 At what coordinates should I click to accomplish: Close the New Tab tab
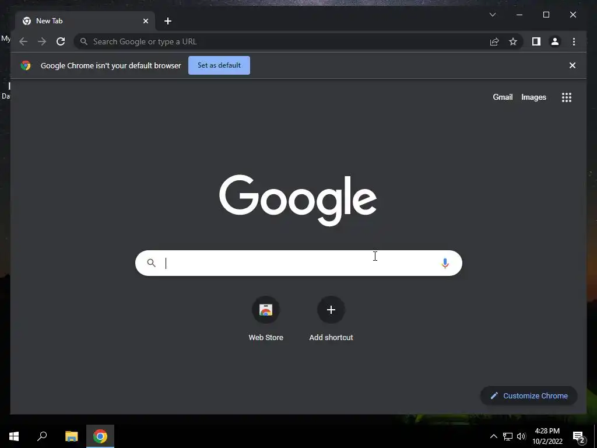(x=145, y=21)
